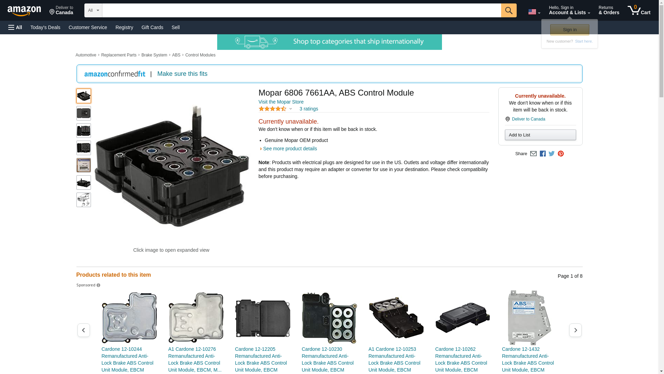Click Add to List button
The width and height of the screenshot is (664, 374).
(540, 135)
